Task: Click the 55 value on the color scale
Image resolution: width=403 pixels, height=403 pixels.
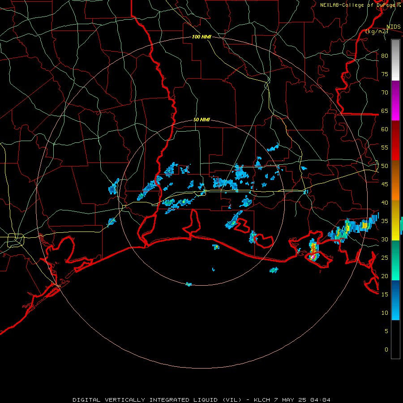Action: pyautogui.click(x=385, y=147)
